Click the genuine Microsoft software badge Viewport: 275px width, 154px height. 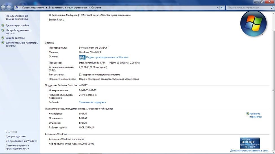pos(250,143)
